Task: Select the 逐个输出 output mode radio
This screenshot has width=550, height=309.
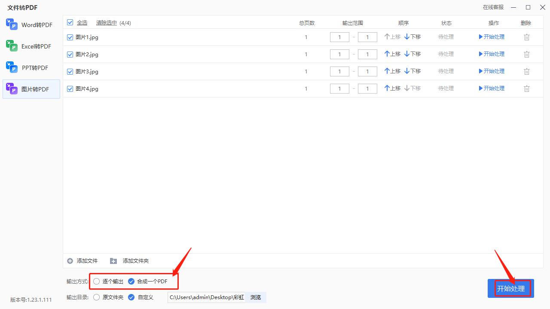Action: coord(96,281)
